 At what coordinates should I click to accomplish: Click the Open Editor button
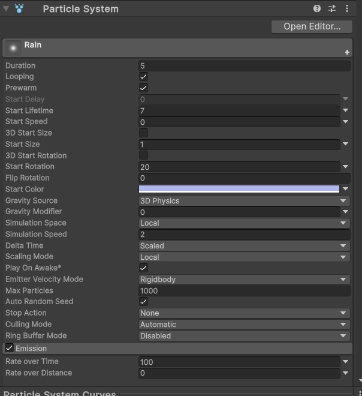point(312,26)
